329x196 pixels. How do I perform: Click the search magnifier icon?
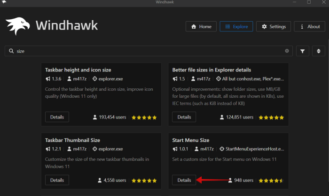pos(11,51)
